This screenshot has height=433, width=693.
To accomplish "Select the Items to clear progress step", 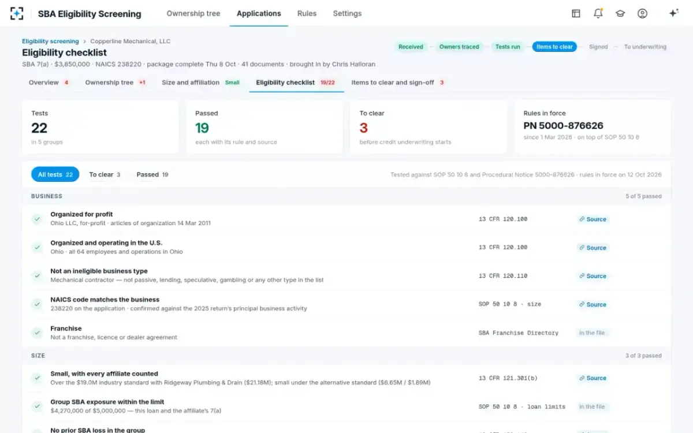I will click(x=554, y=47).
